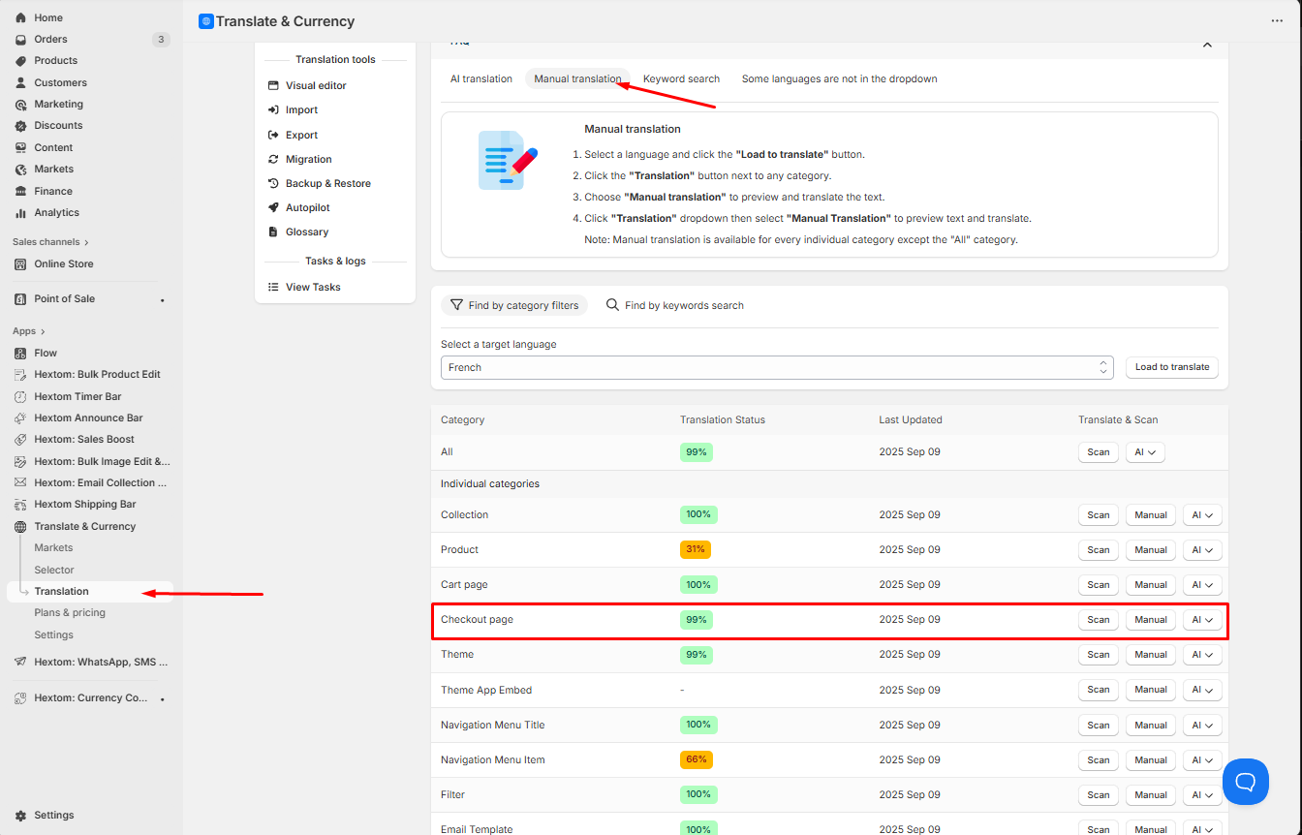The height and width of the screenshot is (835, 1302).
Task: Click the Analytics bar chart icon
Action: (x=21, y=213)
